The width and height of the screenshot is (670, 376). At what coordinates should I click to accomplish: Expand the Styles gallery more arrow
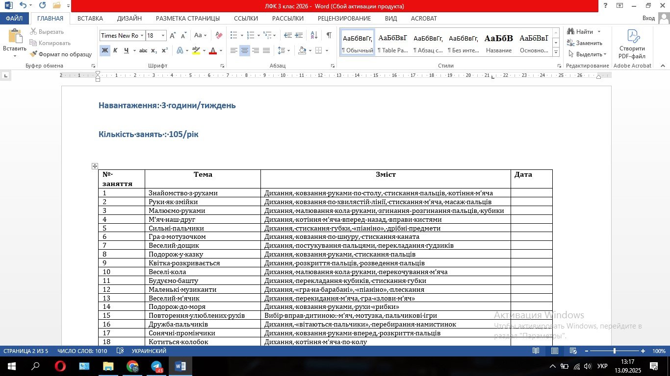tap(556, 52)
